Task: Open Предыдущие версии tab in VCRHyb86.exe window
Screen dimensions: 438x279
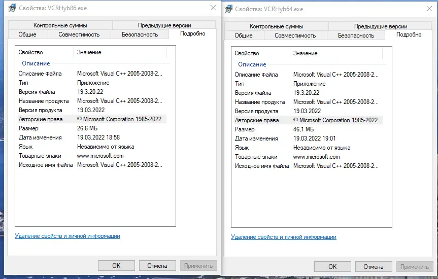Action: click(x=164, y=25)
